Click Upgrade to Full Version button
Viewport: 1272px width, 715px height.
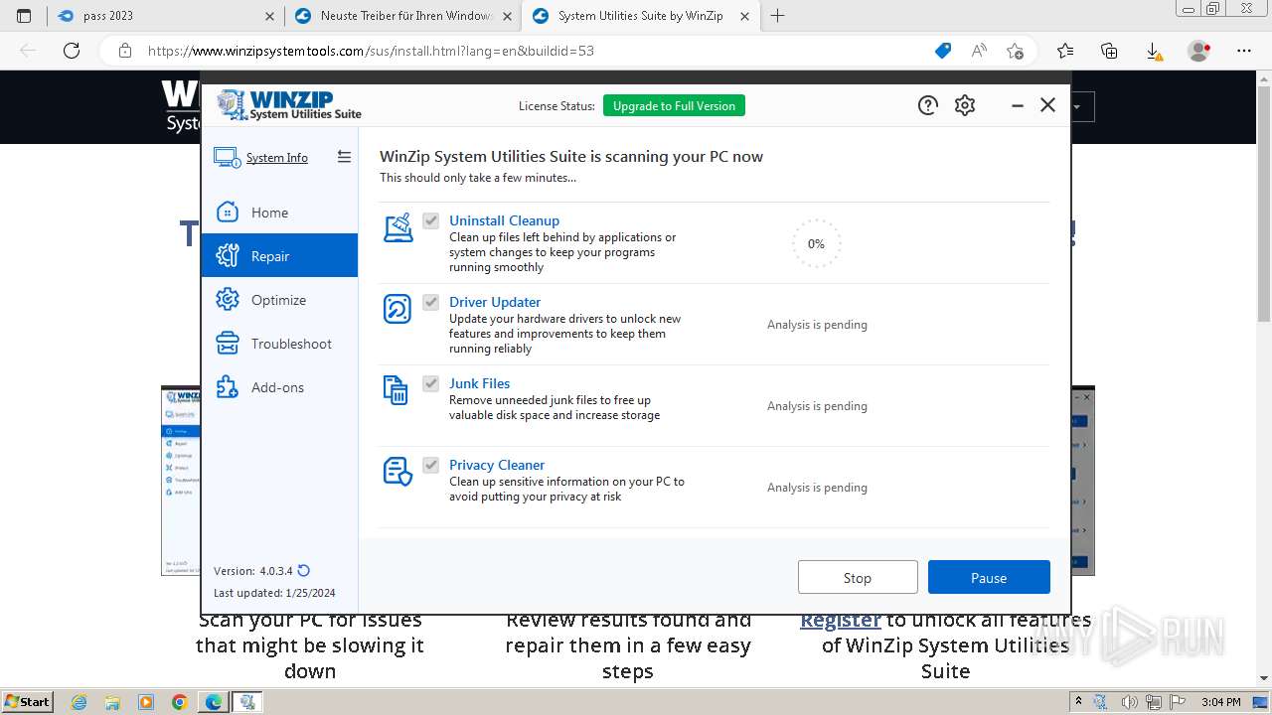(674, 106)
